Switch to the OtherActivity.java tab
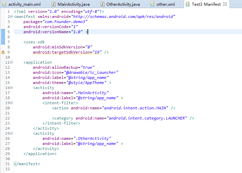 123,4
